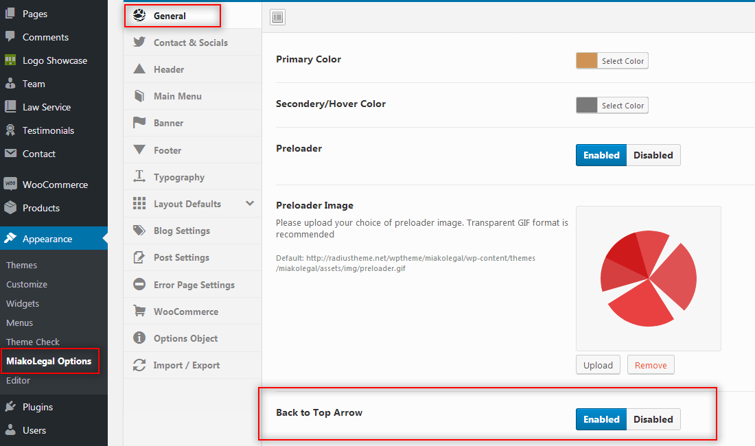Open the Options Object tab
The height and width of the screenshot is (446, 755).
point(193,338)
